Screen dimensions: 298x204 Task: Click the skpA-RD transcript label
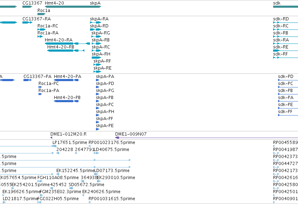click(99, 26)
